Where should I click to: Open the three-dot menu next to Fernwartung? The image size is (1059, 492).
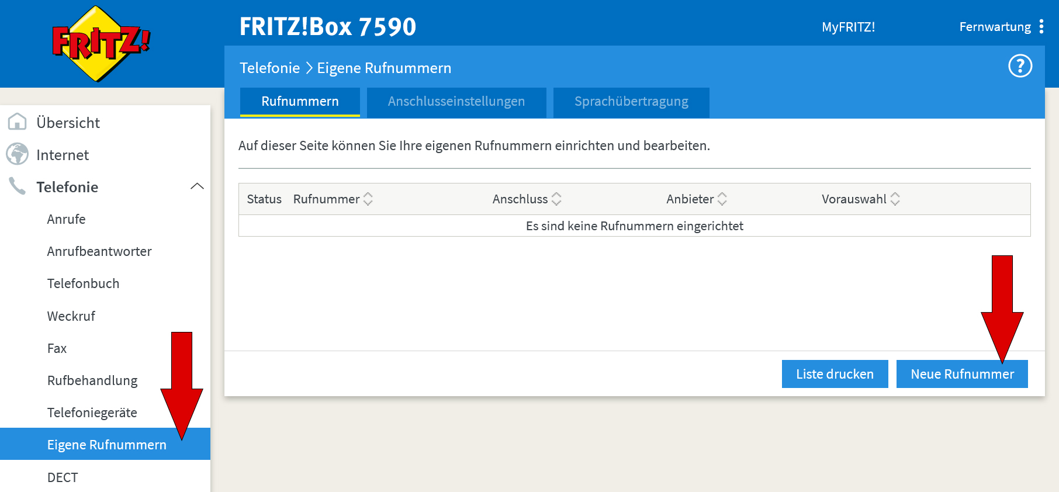(x=1041, y=27)
